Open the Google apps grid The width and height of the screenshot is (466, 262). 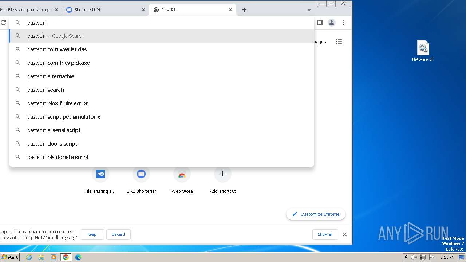(x=339, y=41)
